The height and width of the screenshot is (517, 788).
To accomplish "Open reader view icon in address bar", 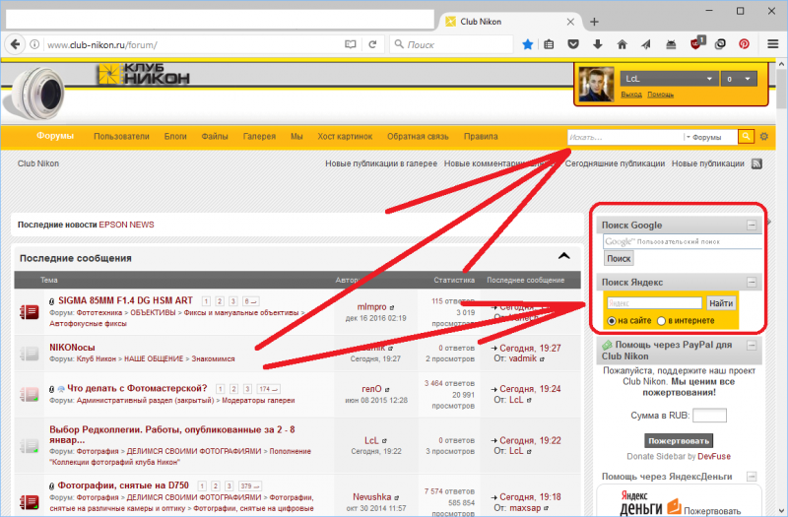I will pyautogui.click(x=351, y=44).
